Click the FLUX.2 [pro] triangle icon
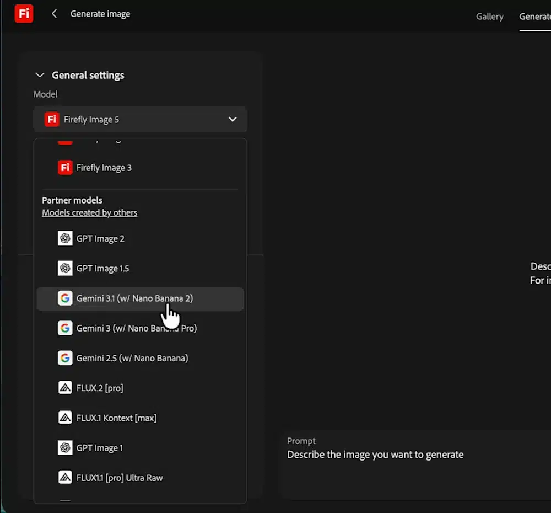This screenshot has height=513, width=551. point(65,388)
